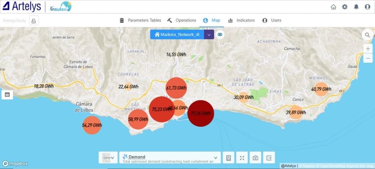Select the dark red 77,26 GWh bubble
This screenshot has height=169, width=375.
point(200,113)
